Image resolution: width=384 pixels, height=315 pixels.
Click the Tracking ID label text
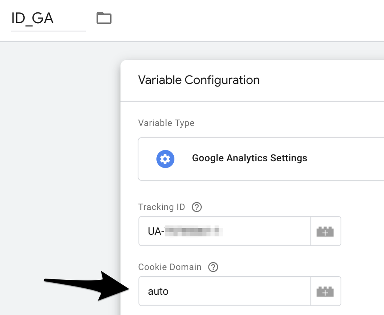(x=162, y=207)
